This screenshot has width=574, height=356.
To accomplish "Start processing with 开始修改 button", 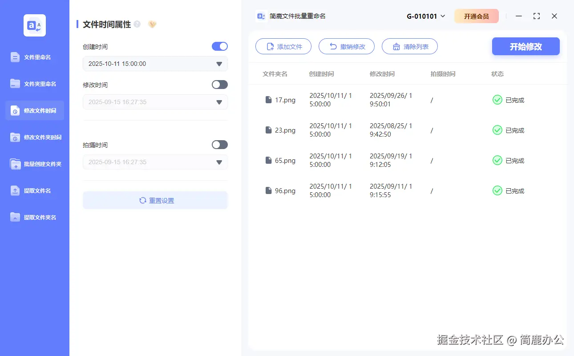I will point(526,46).
